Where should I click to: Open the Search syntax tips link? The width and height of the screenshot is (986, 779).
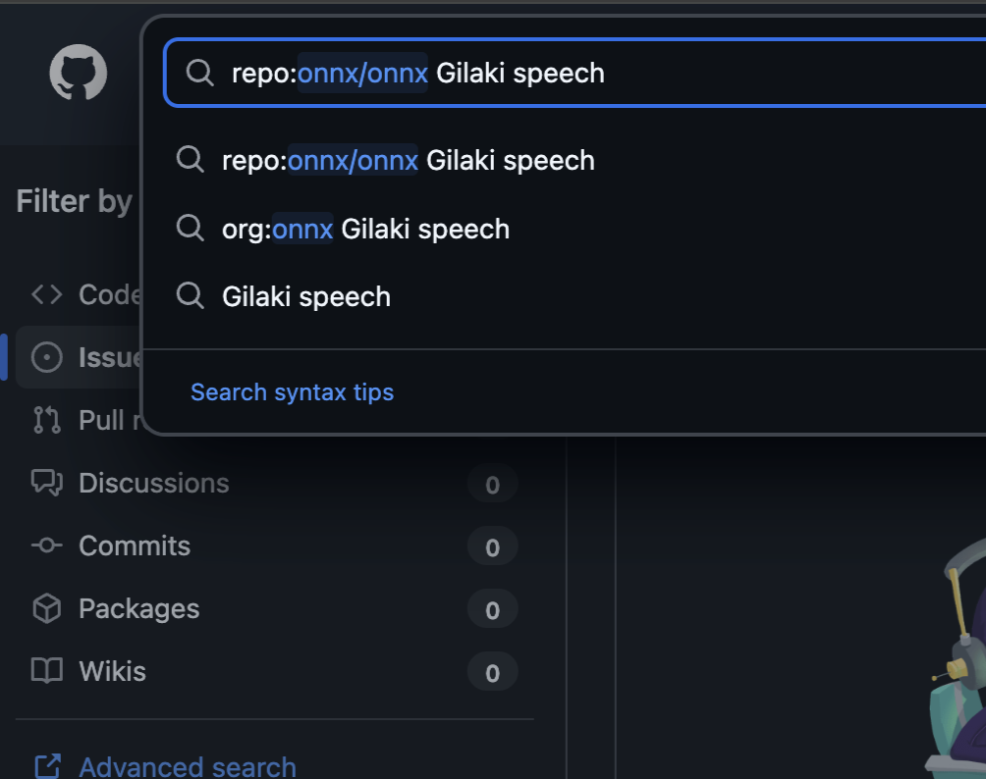[x=292, y=392]
